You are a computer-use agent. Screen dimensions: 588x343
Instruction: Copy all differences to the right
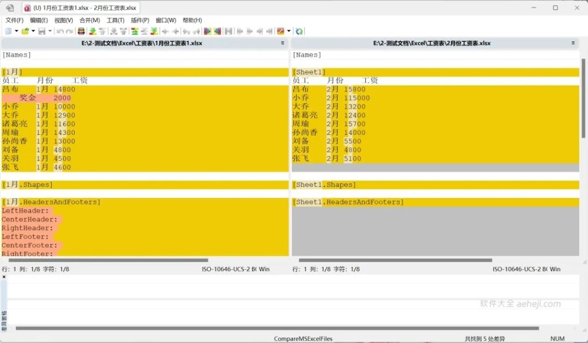tap(207, 31)
